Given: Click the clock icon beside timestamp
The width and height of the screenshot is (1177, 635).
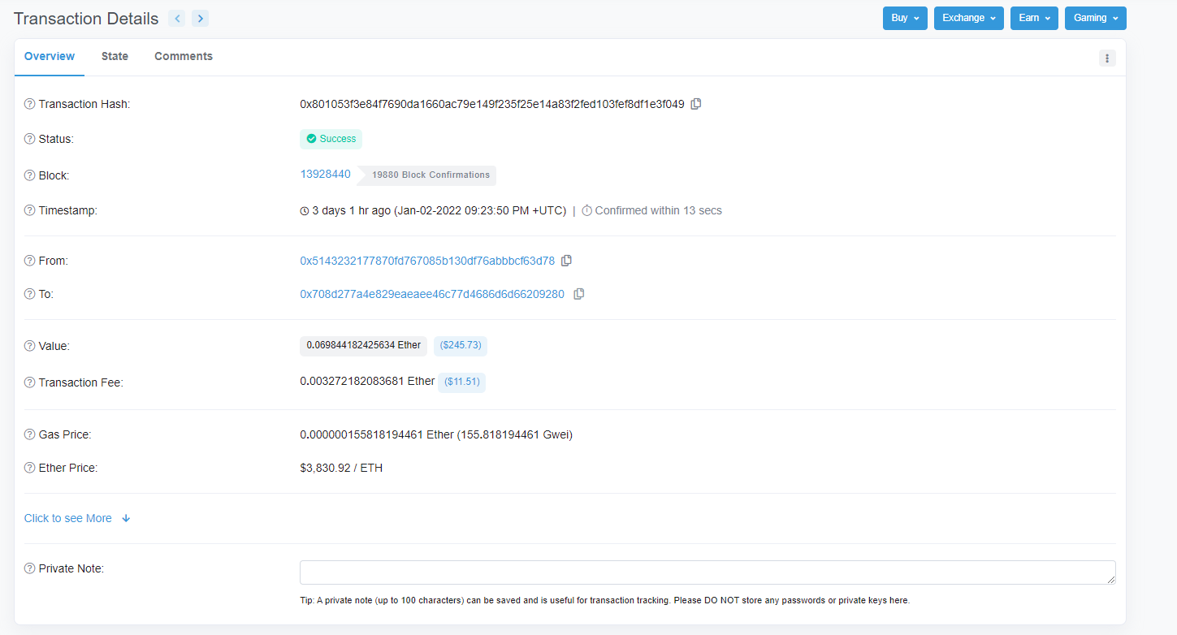Looking at the screenshot, I should (305, 211).
